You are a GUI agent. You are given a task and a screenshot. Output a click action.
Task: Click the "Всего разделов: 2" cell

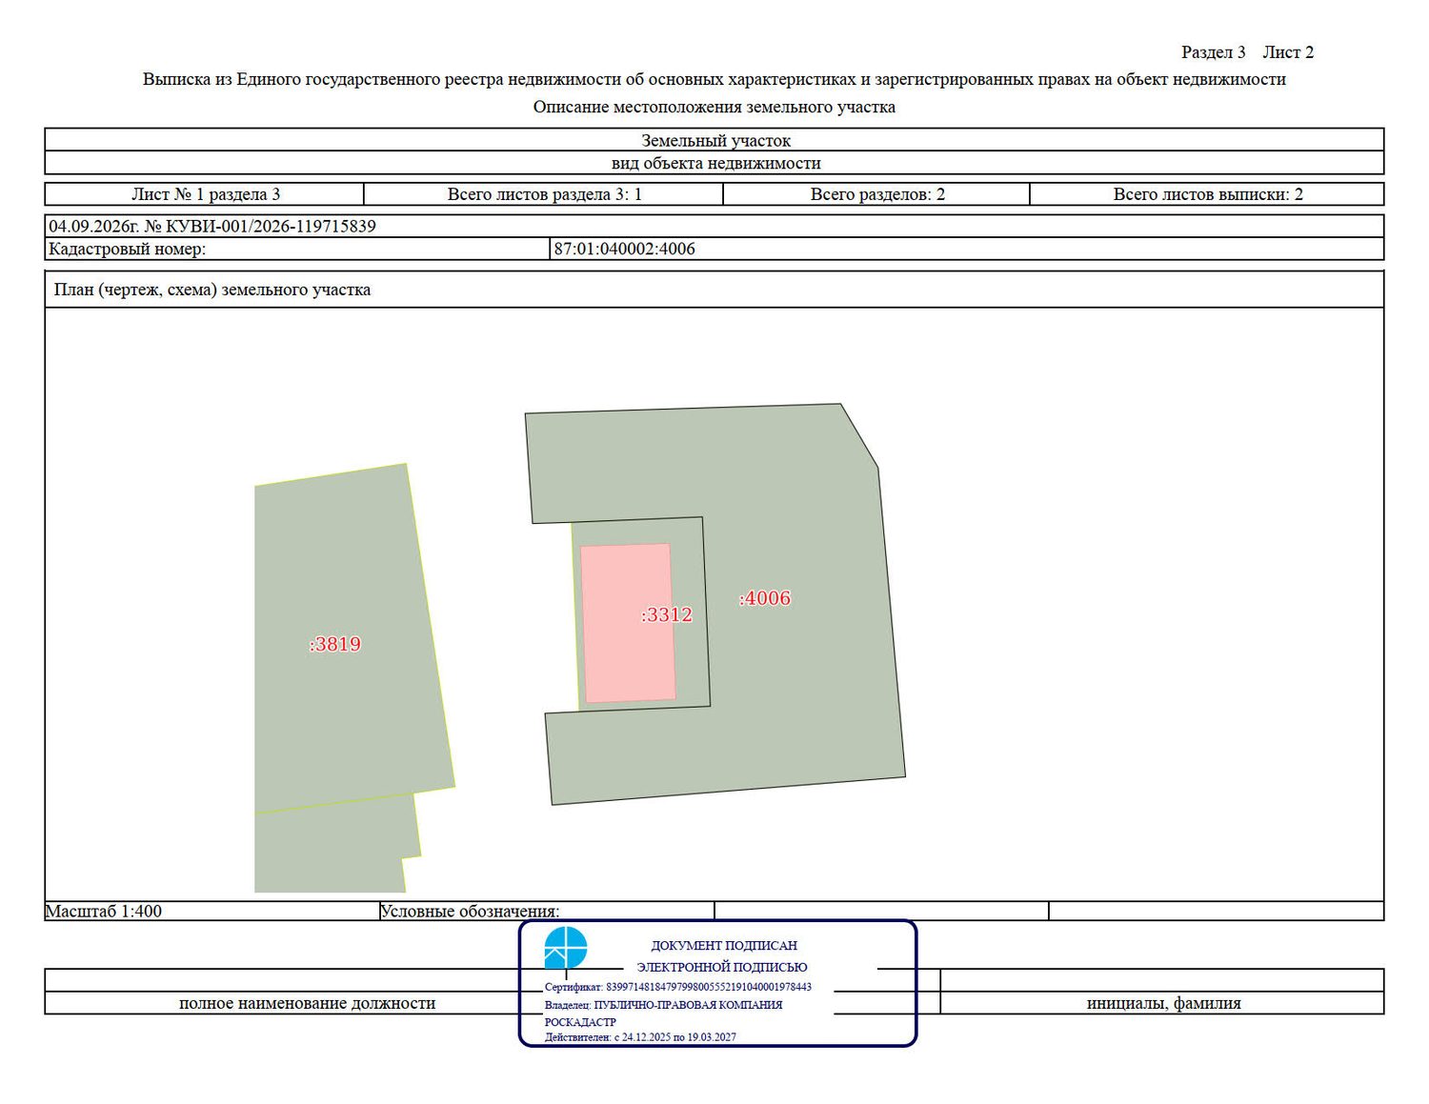(x=877, y=194)
